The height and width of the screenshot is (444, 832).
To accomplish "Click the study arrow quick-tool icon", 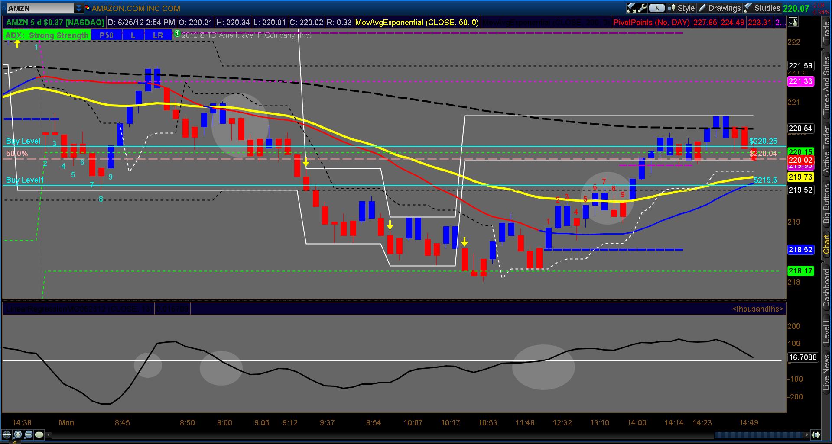I will pyautogui.click(x=631, y=8).
